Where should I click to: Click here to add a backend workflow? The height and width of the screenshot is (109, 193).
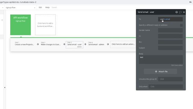coord(45,25)
